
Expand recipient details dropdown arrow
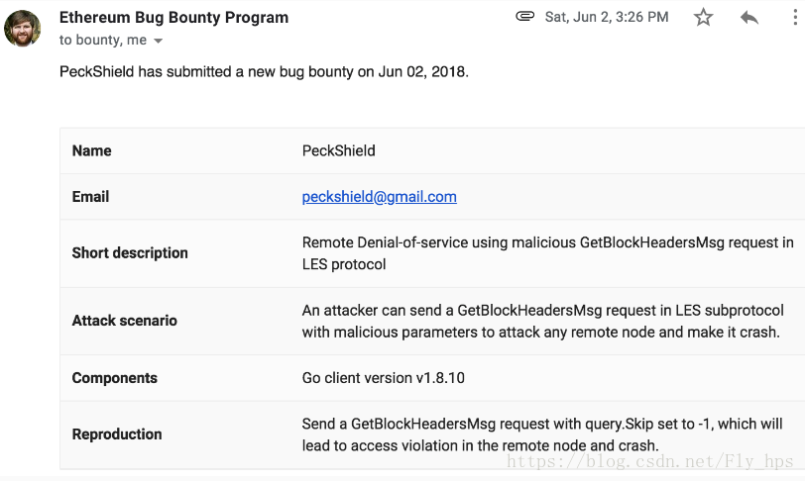(159, 41)
